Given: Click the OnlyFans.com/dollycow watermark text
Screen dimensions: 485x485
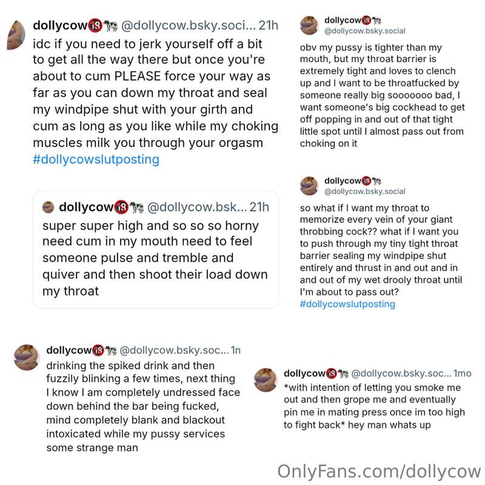Looking at the screenshot, I should coord(379,472).
